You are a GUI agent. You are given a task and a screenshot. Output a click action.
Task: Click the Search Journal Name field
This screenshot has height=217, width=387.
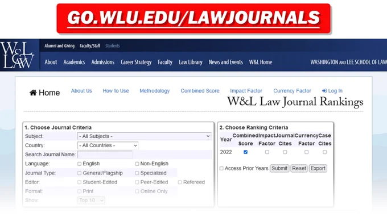pyautogui.click(x=105, y=155)
